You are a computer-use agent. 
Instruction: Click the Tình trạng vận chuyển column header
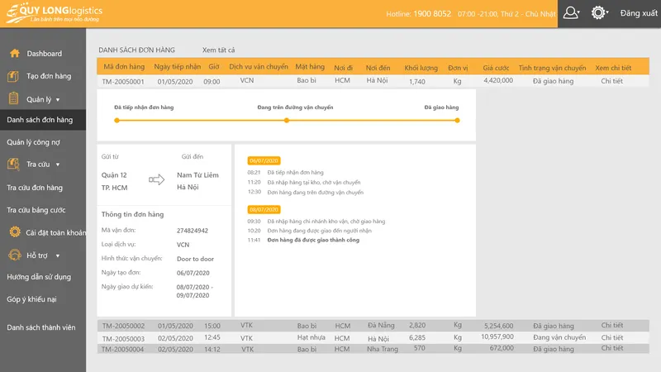click(552, 68)
